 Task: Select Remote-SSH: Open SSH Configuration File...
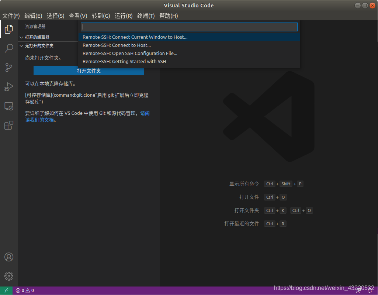(x=189, y=53)
